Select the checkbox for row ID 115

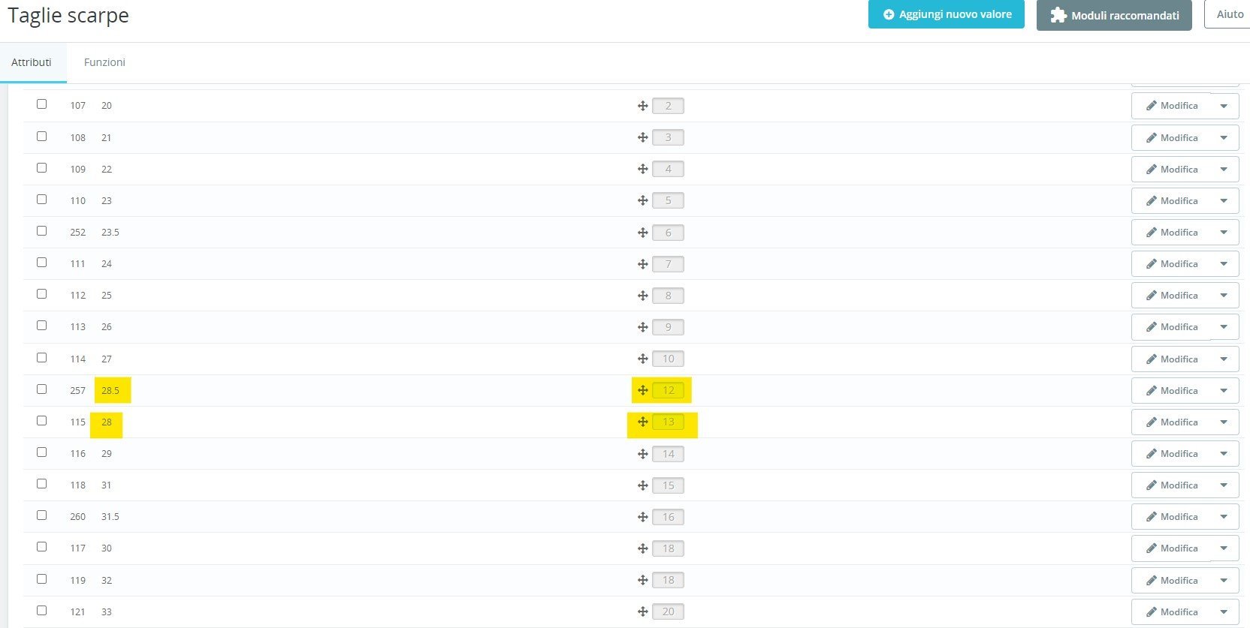coord(41,421)
